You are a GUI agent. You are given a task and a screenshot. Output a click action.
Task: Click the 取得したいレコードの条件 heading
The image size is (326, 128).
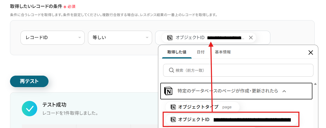tap(36, 6)
